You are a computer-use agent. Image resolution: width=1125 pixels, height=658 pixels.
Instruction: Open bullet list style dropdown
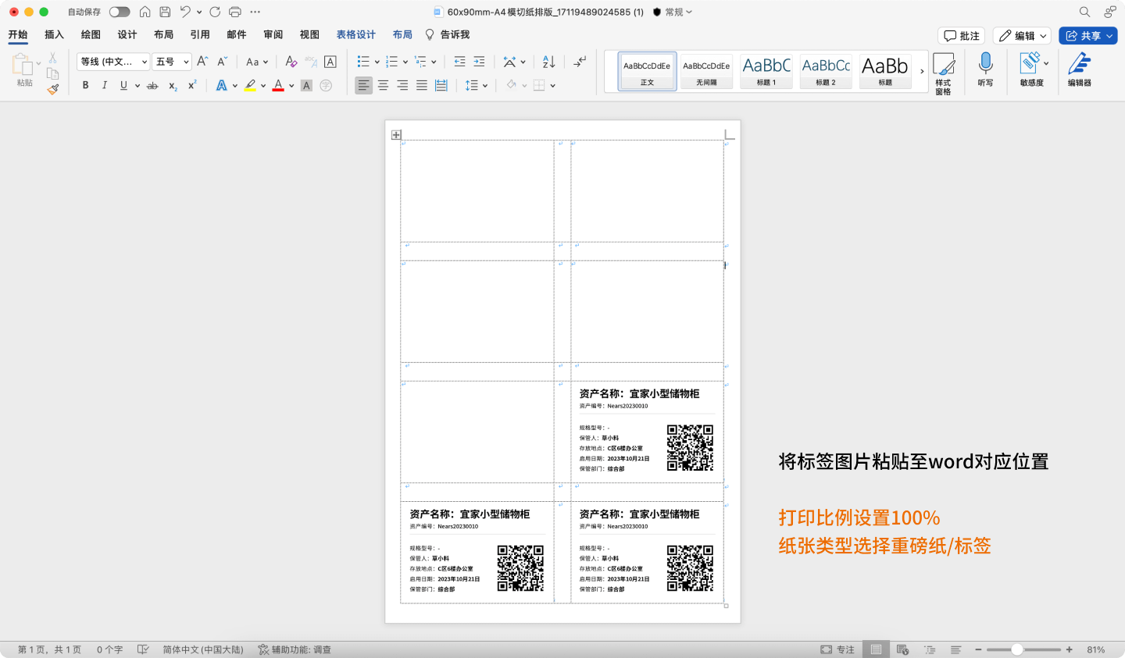click(377, 62)
